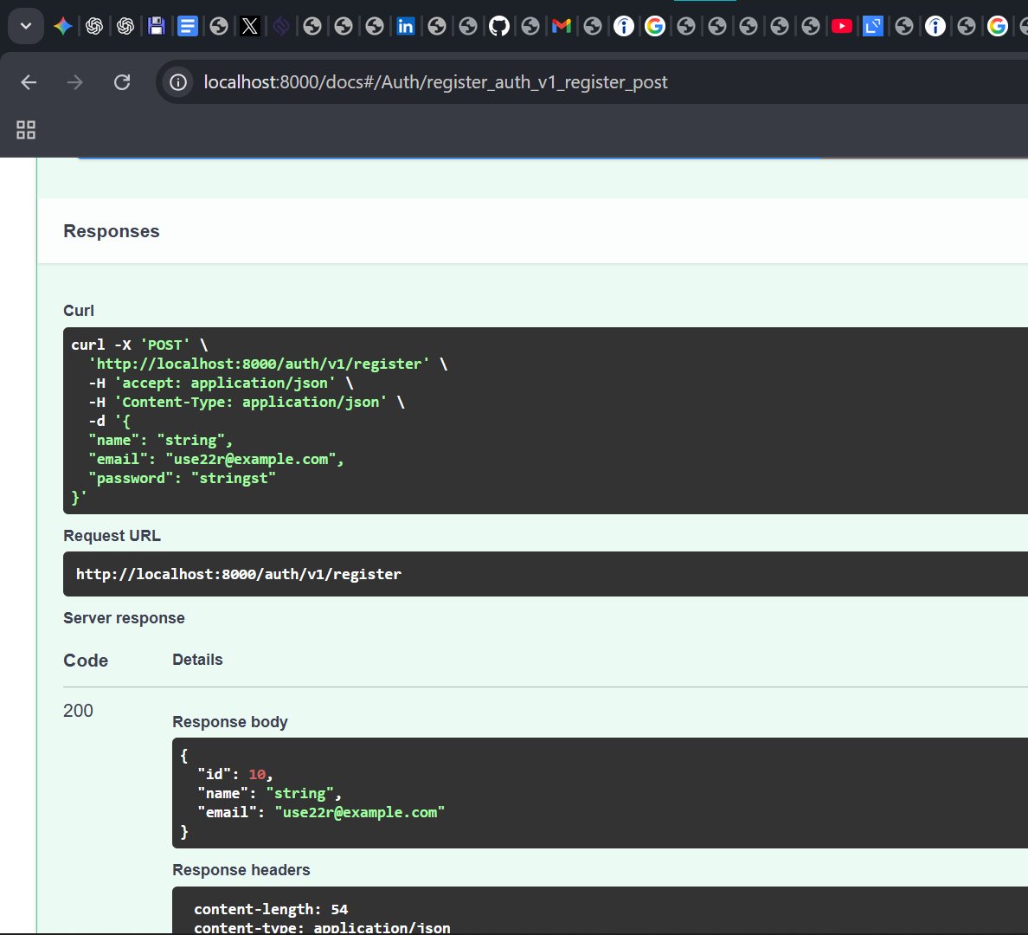This screenshot has width=1028, height=935.
Task: Open the info icon tab right of YouTube
Action: (935, 26)
